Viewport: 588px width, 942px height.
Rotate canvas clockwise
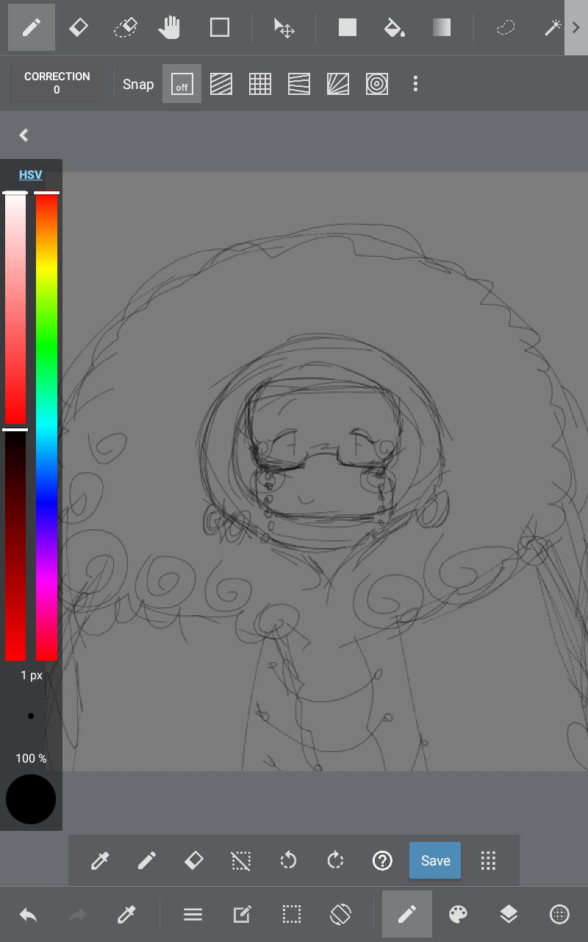pyautogui.click(x=335, y=860)
